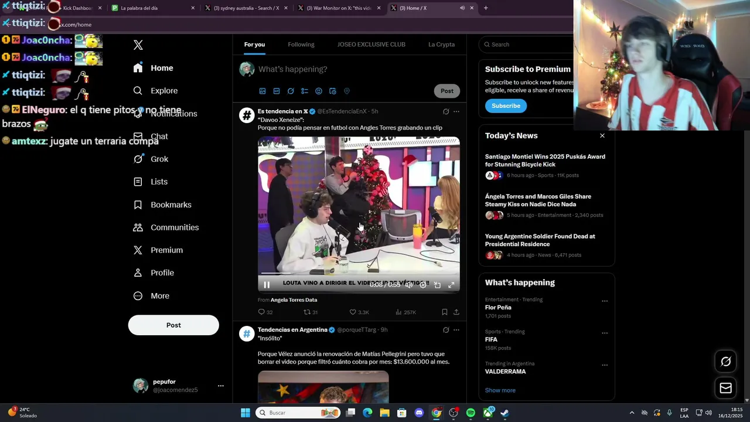The height and width of the screenshot is (422, 750).
Task: Open the JOSEO EXCLUSIVE CLUB tab
Action: pyautogui.click(x=371, y=45)
